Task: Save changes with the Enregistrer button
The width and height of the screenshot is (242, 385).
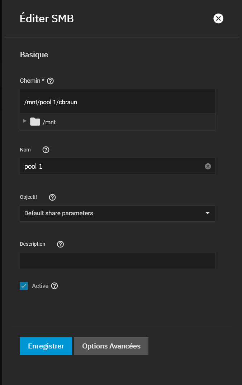Action: [x=46, y=346]
